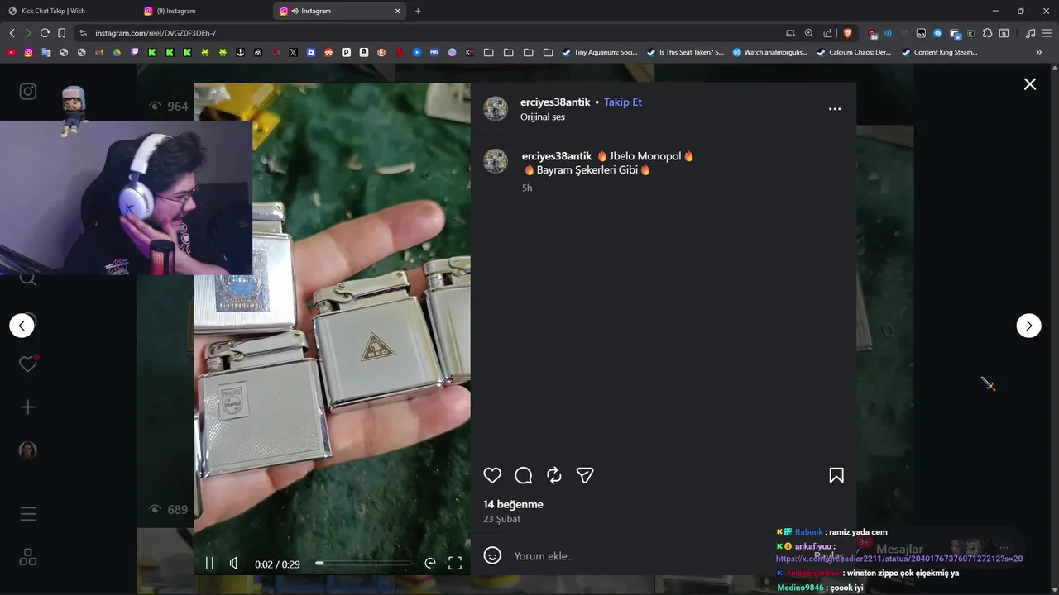Open the Google Drive bookmark icon
Screen dimensions: 1059x595
pos(117,52)
